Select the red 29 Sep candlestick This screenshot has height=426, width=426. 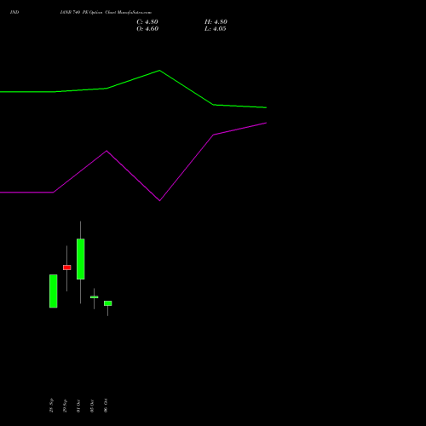[67, 268]
